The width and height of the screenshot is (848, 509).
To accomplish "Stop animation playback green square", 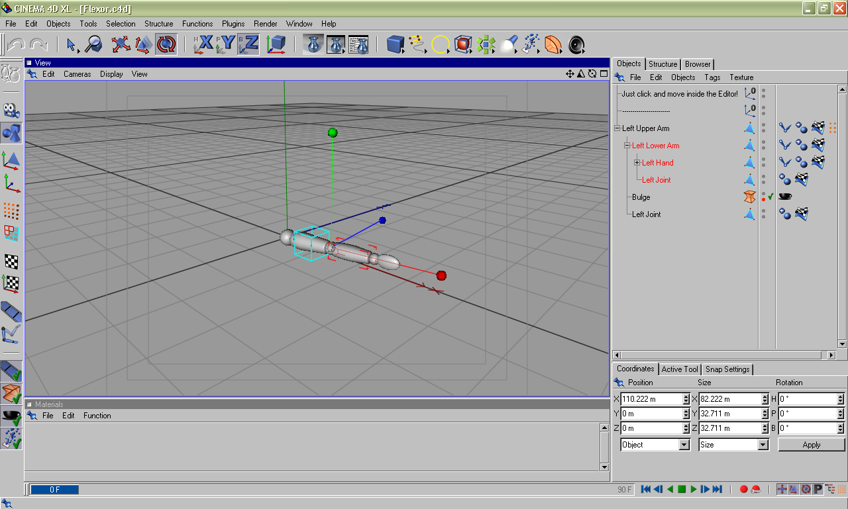I will tap(682, 489).
